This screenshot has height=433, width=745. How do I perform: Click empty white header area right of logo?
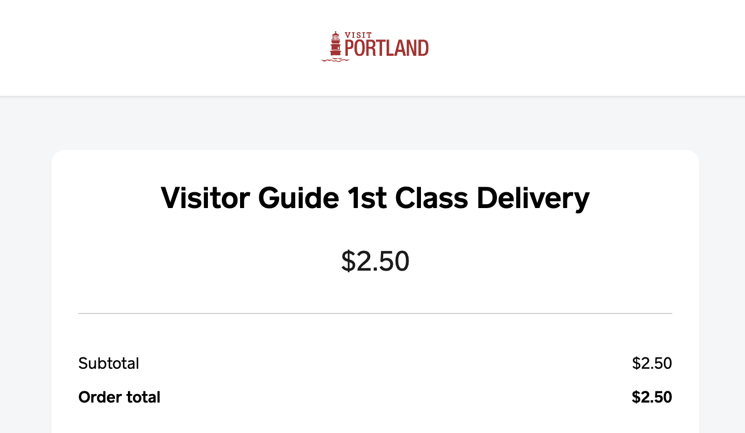click(586, 48)
